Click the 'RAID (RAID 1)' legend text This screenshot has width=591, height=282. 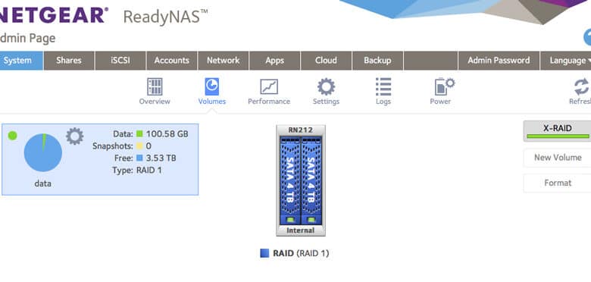click(x=301, y=253)
